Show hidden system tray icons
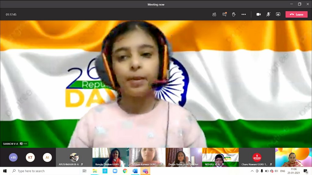This screenshot has width=312, height=175. click(252, 171)
